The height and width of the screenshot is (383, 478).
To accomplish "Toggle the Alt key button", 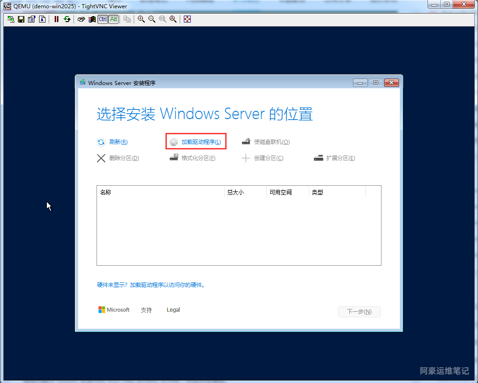I will coord(113,19).
